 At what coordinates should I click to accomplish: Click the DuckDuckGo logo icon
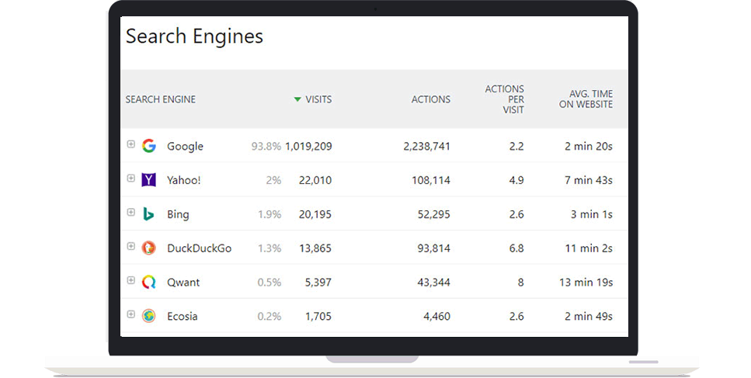[x=149, y=248]
